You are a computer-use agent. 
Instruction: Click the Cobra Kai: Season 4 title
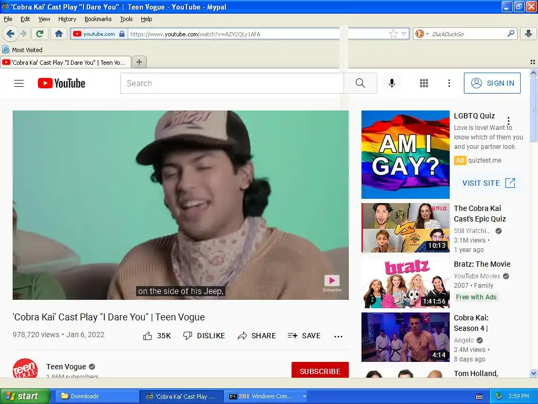(471, 323)
